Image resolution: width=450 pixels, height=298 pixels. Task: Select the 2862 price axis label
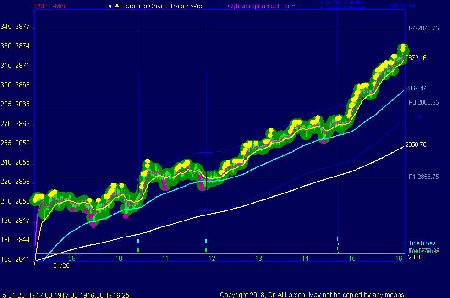pyautogui.click(x=22, y=124)
